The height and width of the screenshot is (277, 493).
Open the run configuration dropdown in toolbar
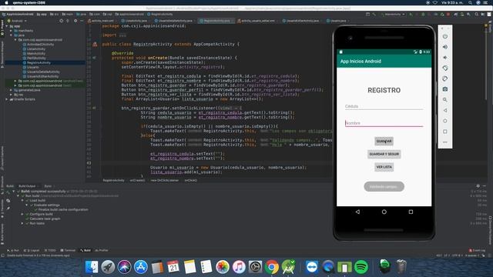tap(392, 14)
